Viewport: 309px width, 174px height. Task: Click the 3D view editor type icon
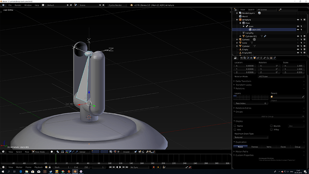pos(3,152)
